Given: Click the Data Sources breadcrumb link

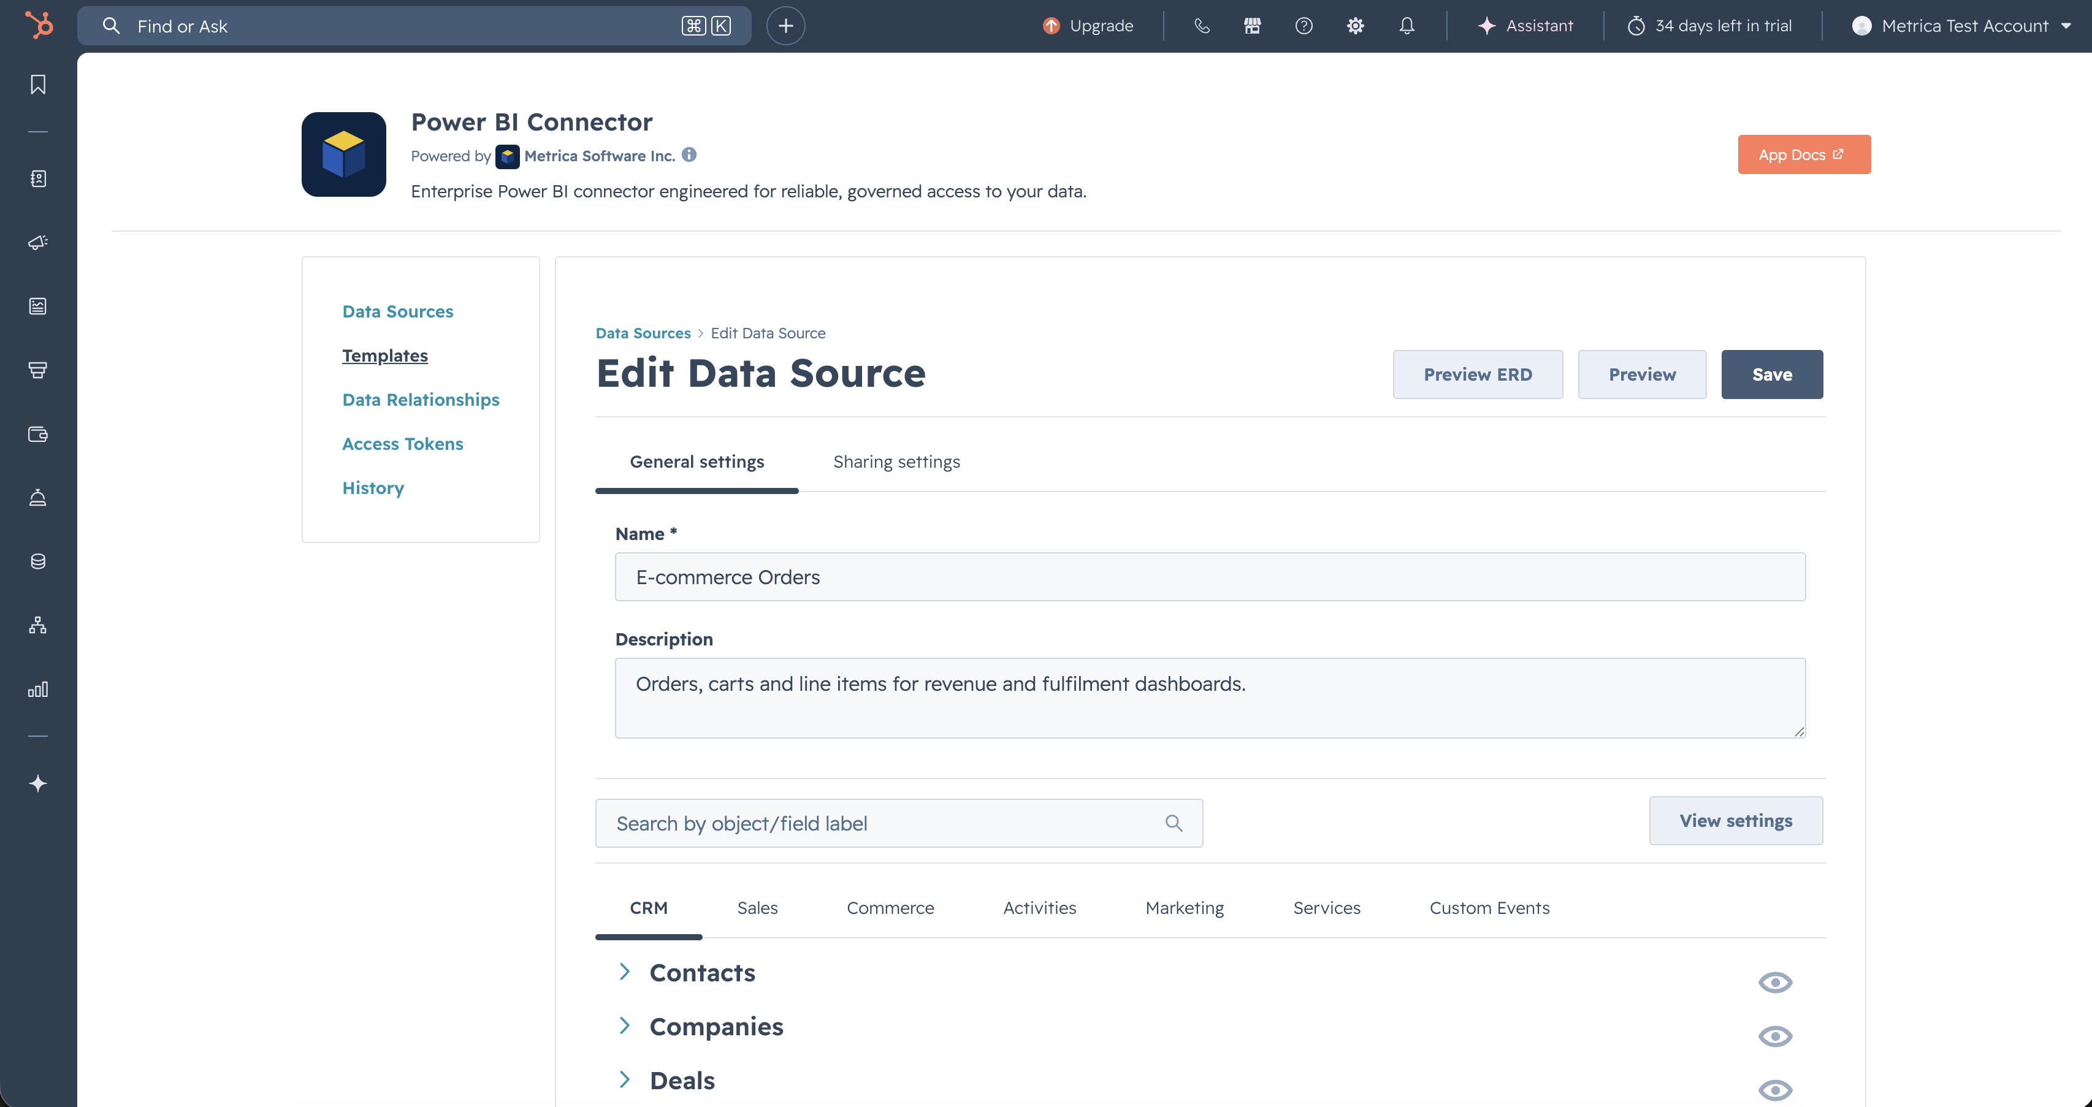Looking at the screenshot, I should point(643,333).
